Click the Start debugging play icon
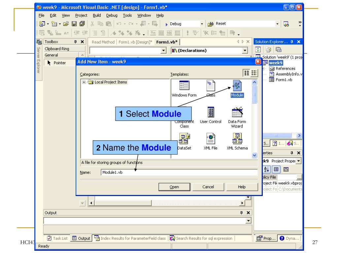Viewport: 338px width, 253px height. click(x=166, y=24)
